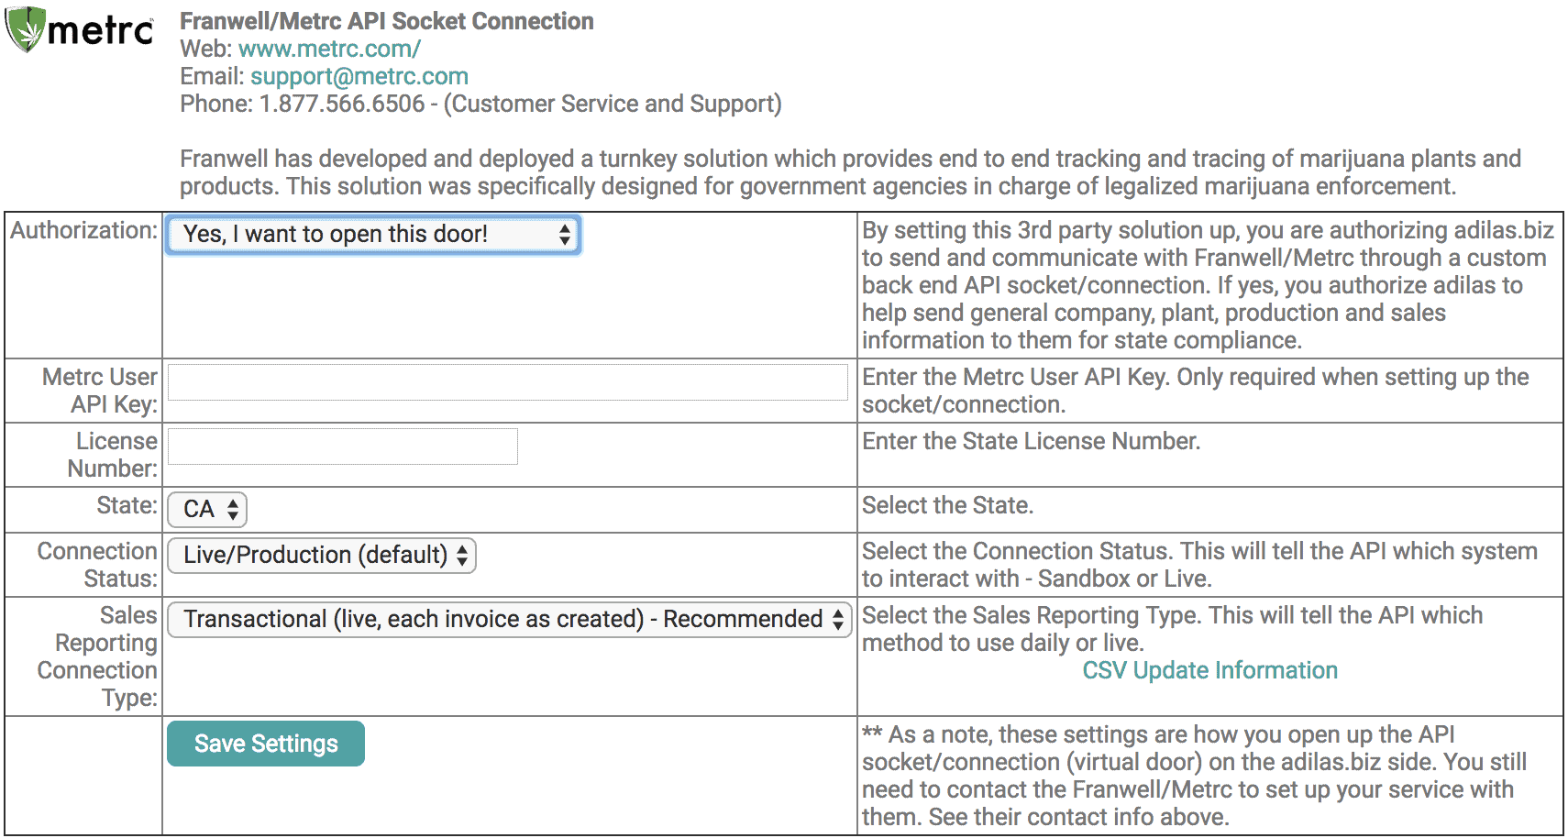Click arrows on Live/Production selector
This screenshot has width=1568, height=838.
pyautogui.click(x=462, y=555)
